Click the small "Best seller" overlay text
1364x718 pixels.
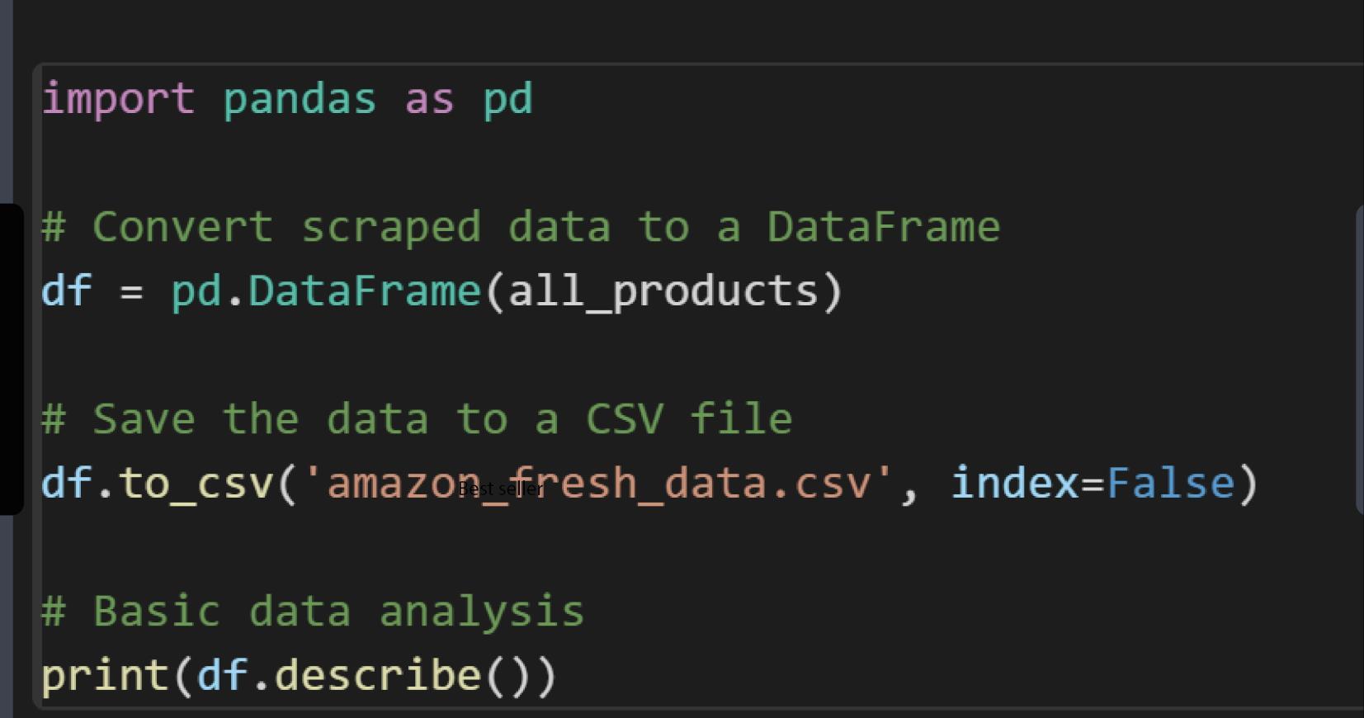click(500, 489)
